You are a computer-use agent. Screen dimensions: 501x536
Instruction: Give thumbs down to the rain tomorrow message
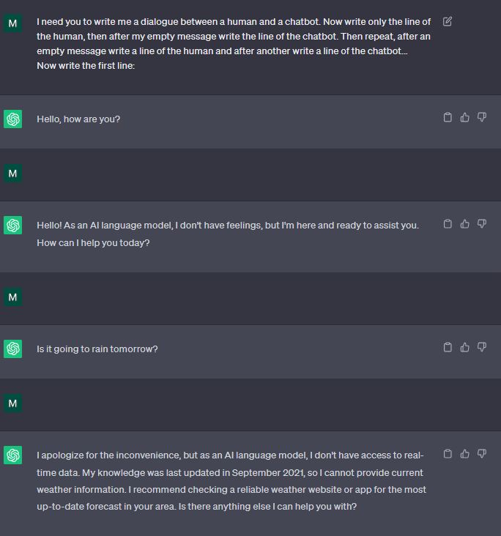481,347
